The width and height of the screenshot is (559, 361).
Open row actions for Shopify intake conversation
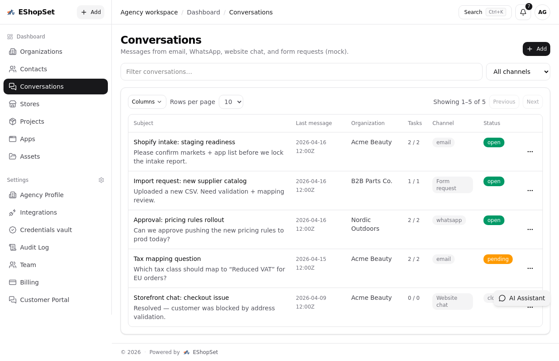530,152
